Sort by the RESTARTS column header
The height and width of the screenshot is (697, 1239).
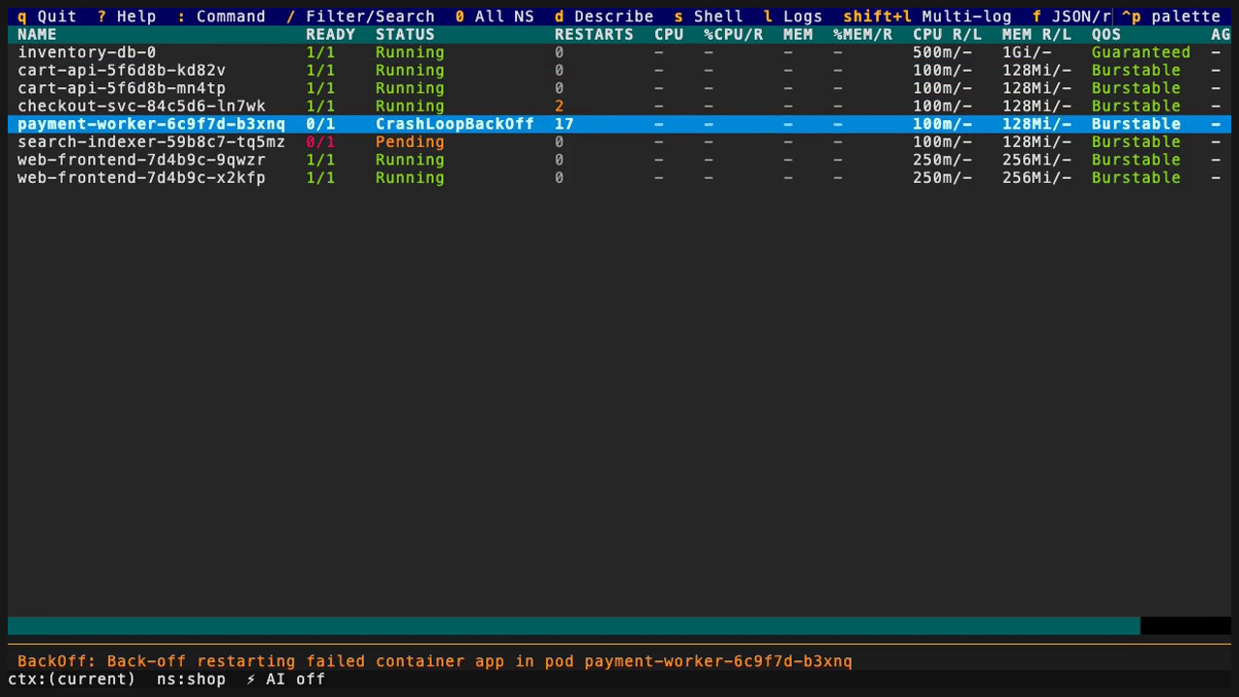(593, 34)
